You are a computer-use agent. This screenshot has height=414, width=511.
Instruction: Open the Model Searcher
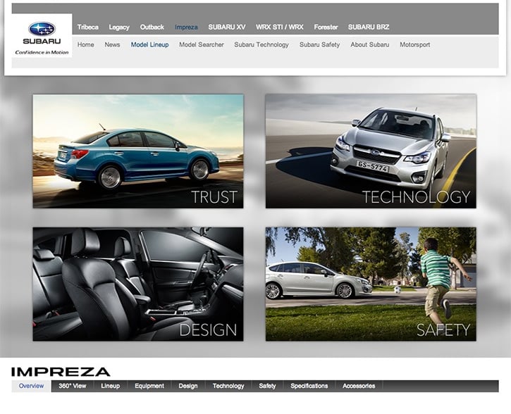point(202,44)
